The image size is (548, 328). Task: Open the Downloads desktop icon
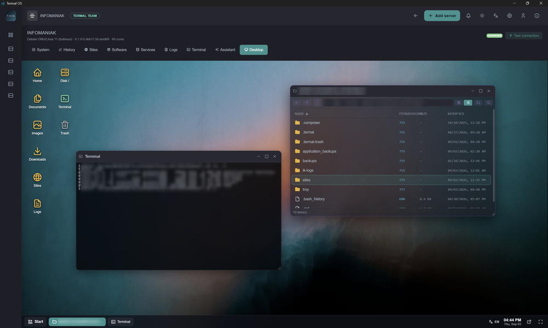37,154
